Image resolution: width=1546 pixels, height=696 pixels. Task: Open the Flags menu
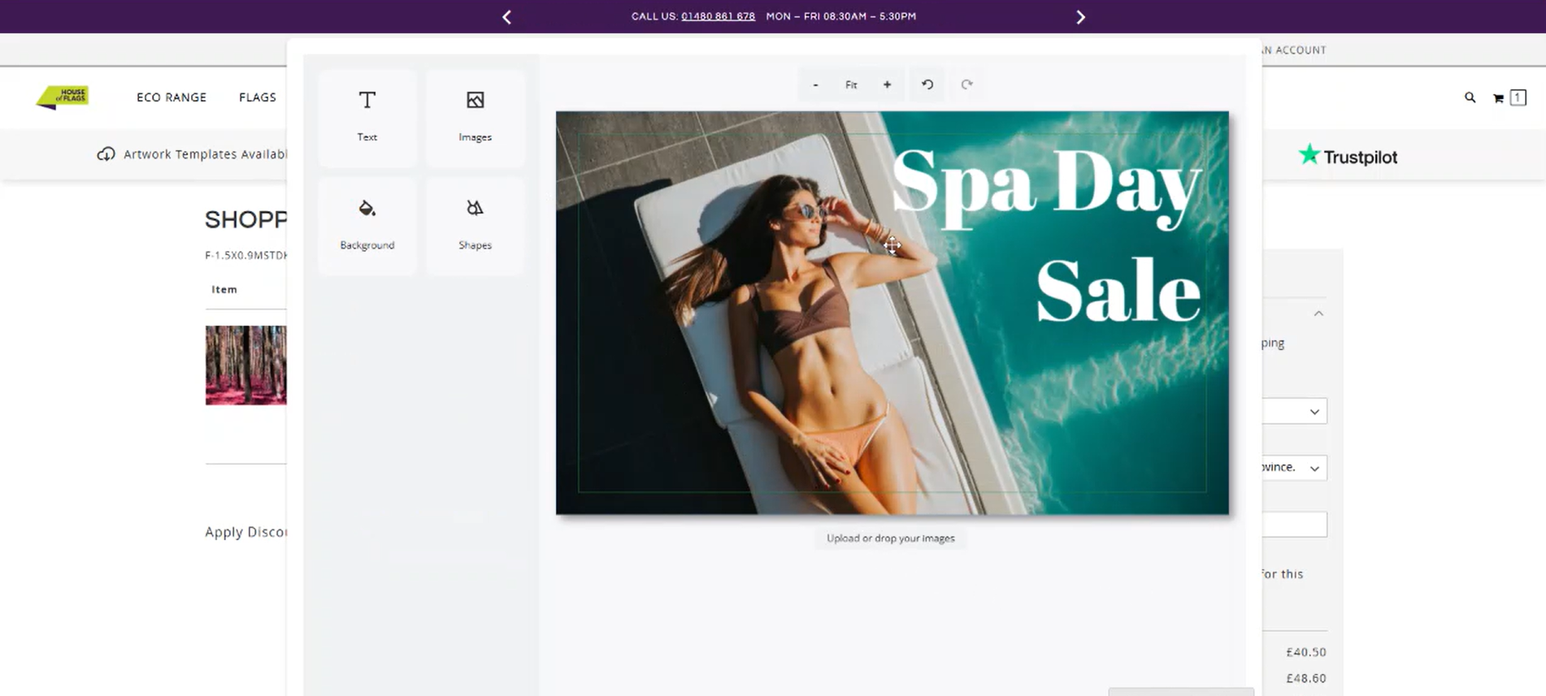point(258,97)
